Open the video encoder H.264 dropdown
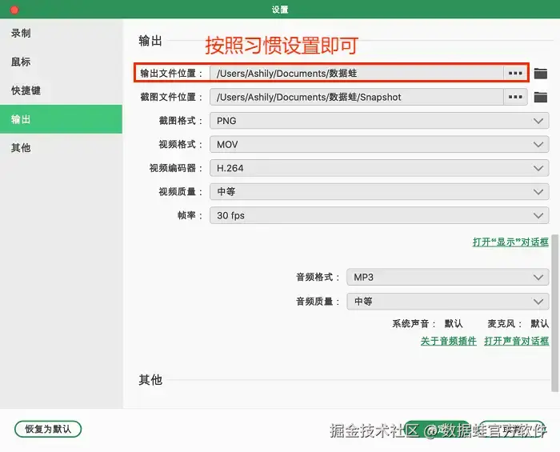560x452 pixels. pos(379,168)
